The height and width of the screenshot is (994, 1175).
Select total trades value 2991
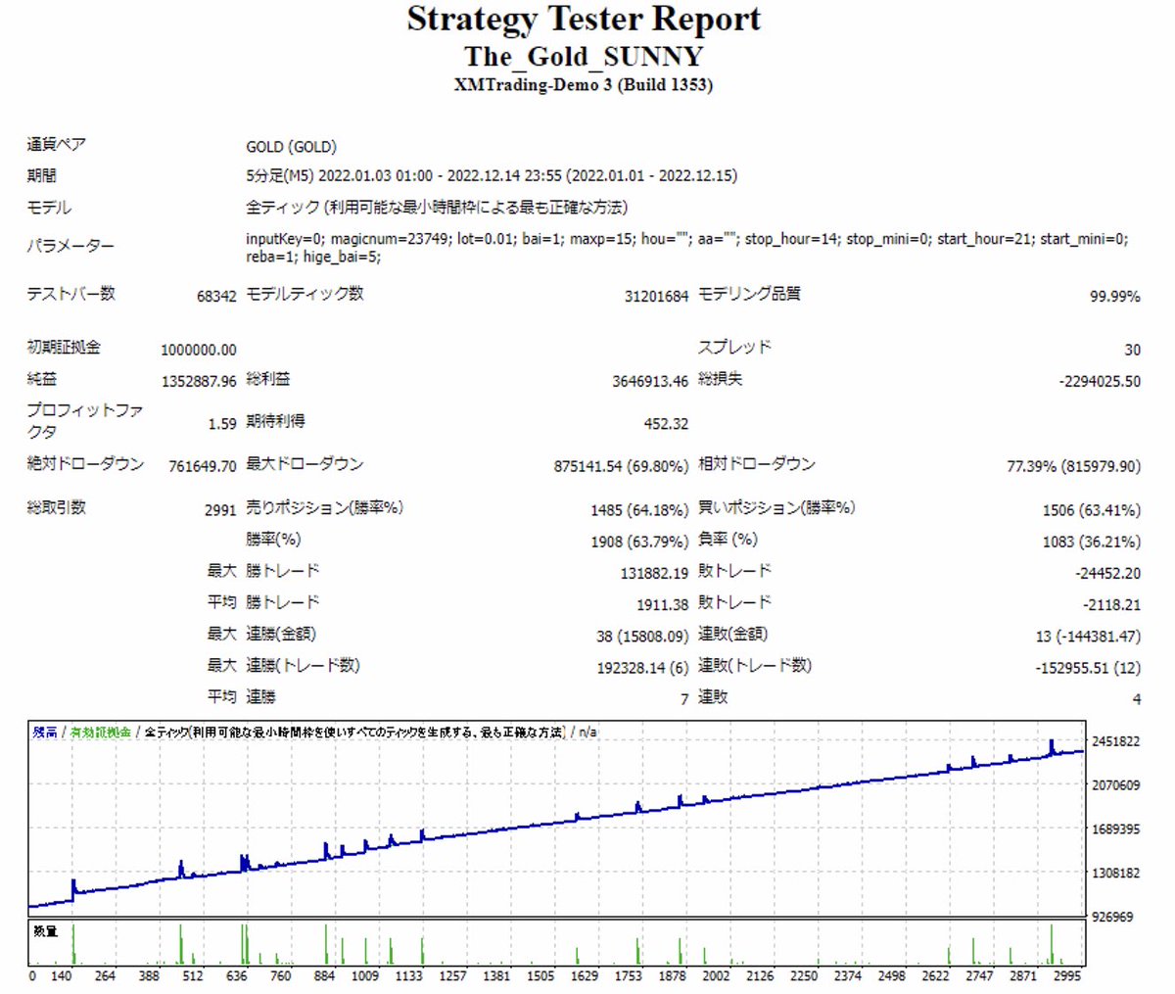(x=220, y=510)
